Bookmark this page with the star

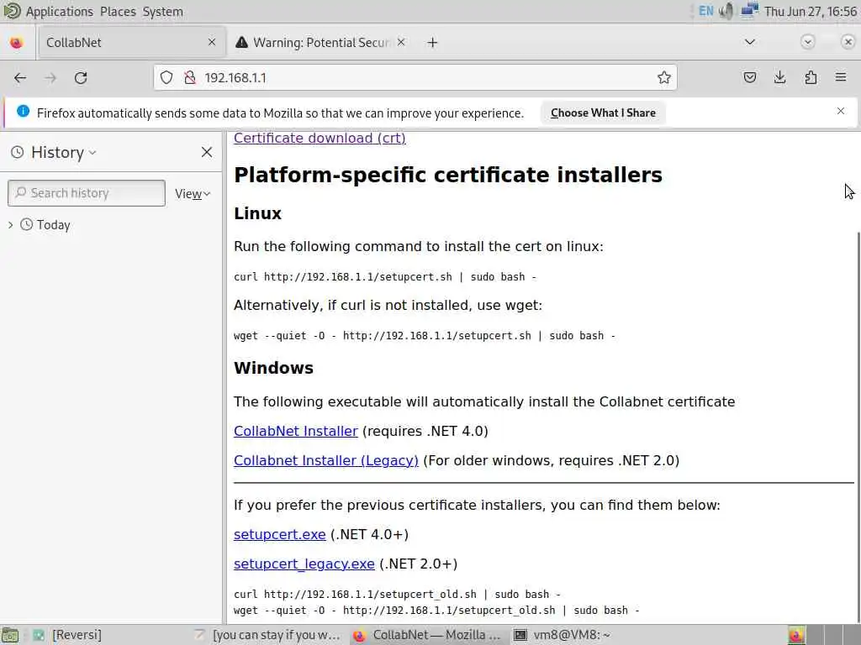664,78
